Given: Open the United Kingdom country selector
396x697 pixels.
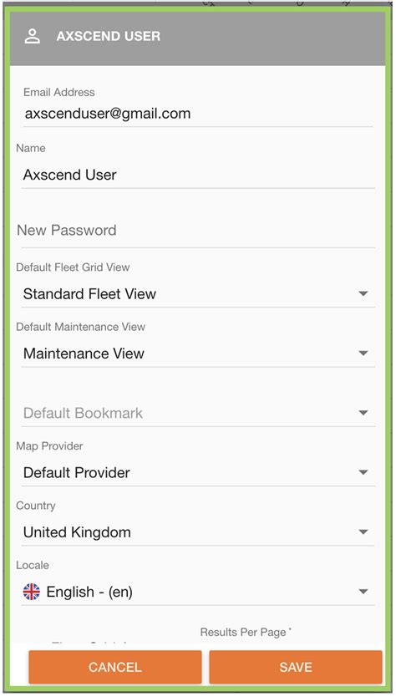Looking at the screenshot, I should [198, 532].
